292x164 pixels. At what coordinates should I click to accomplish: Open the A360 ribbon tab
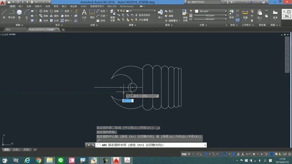click(83, 6)
